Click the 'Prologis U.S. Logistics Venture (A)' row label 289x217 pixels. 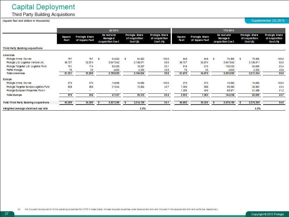pyautogui.click(x=25, y=62)
